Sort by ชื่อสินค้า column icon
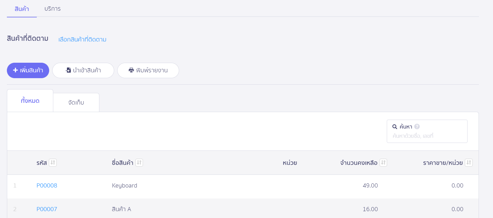 tap(139, 163)
